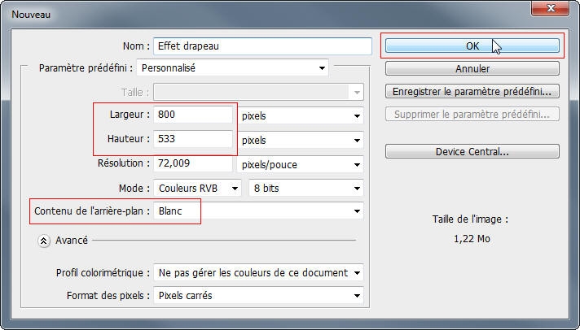Open the Profil colorimétrique dropdown
Viewport: 580px width, 330px height.
point(258,273)
